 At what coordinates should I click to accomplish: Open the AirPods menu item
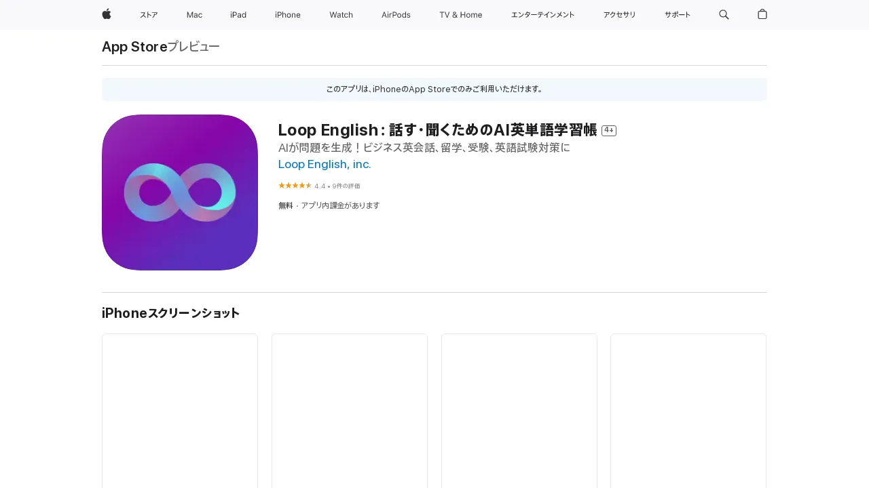(396, 14)
